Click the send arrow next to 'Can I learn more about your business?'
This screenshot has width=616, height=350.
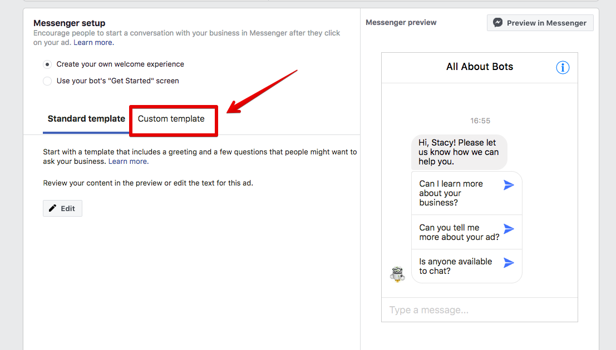point(508,184)
